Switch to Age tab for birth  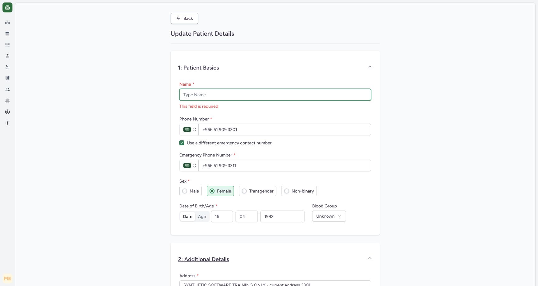click(202, 216)
